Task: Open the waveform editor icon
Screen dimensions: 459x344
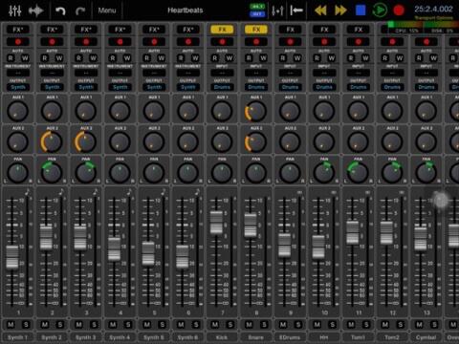Action: coord(35,11)
